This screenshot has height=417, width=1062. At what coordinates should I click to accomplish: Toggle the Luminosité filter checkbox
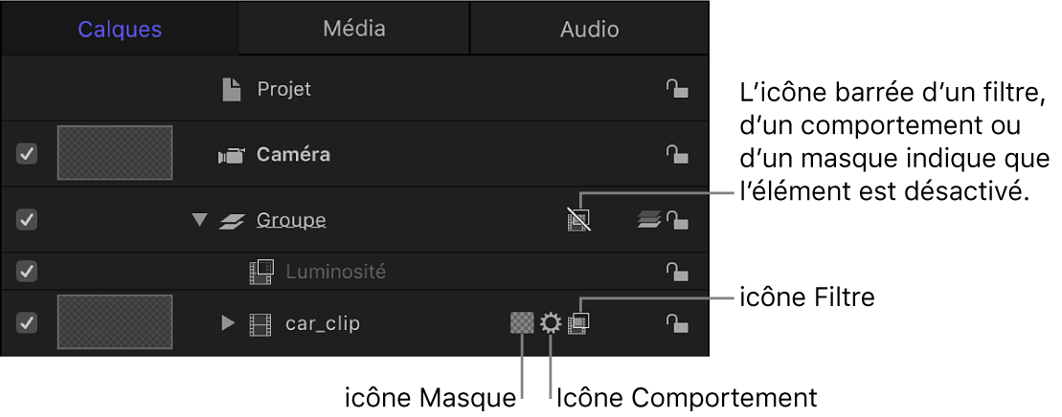click(x=27, y=272)
